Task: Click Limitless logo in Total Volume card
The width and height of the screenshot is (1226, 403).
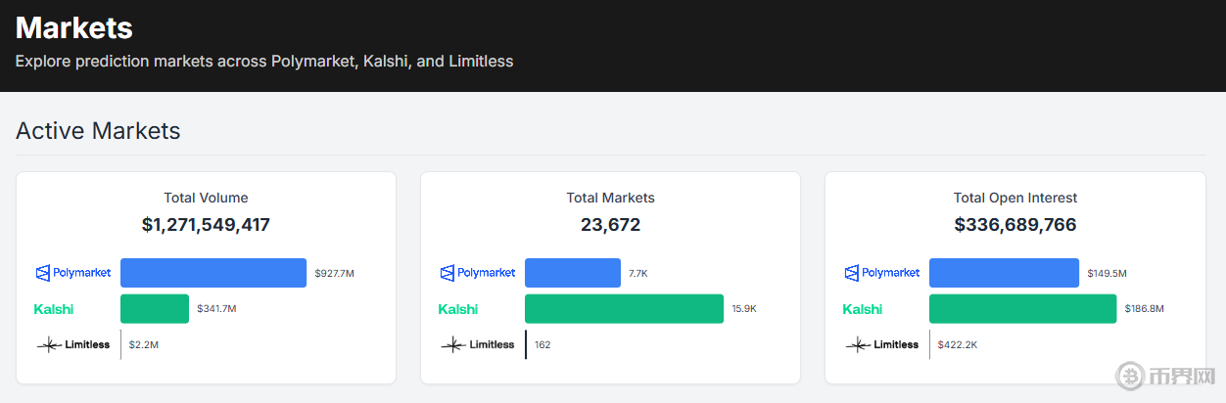Action: pyautogui.click(x=73, y=344)
